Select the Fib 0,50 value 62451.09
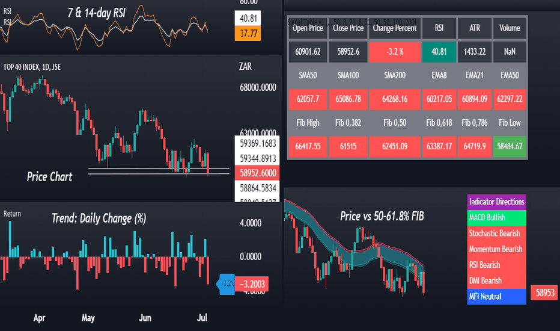 (x=395, y=146)
